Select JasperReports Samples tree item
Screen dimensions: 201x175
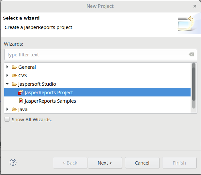click(50, 101)
